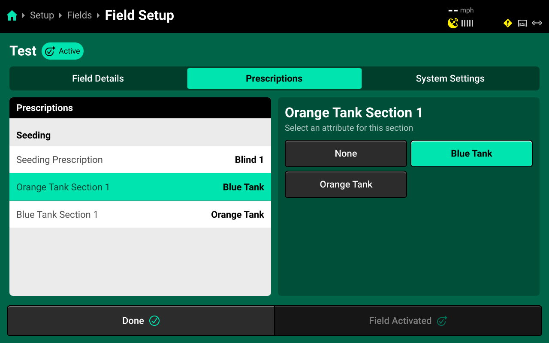Select the Orange Tank Section 1 row
The width and height of the screenshot is (549, 343).
click(140, 187)
